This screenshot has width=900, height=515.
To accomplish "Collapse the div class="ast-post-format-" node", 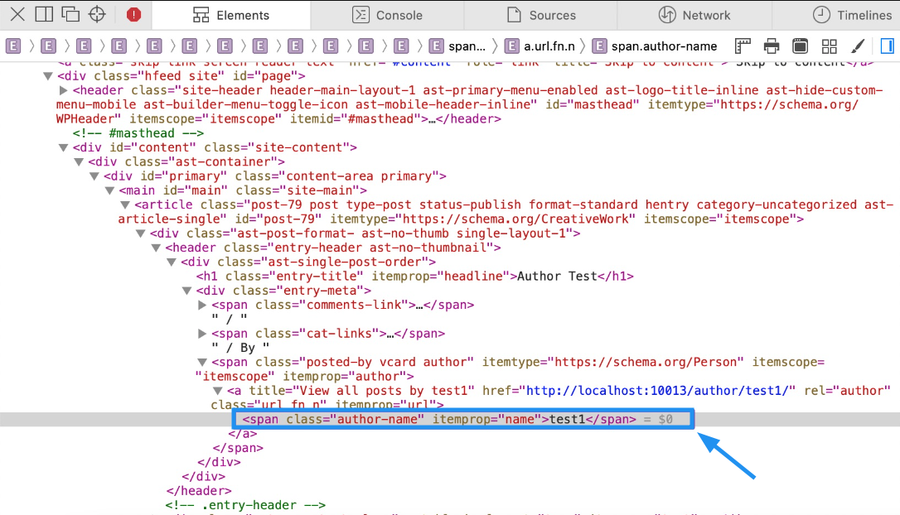I will [141, 233].
